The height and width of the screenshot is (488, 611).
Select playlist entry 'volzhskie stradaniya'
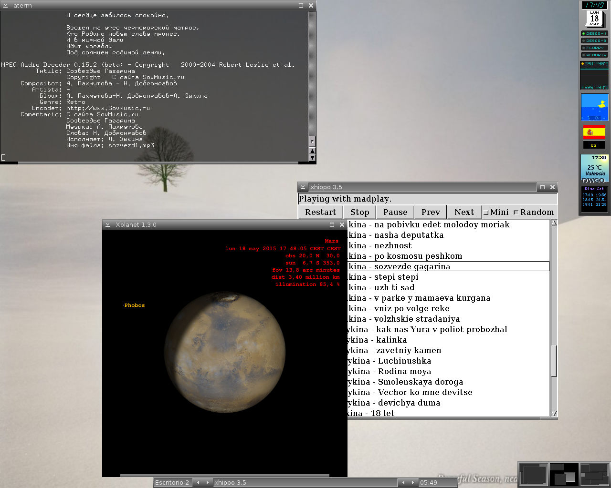point(448,319)
